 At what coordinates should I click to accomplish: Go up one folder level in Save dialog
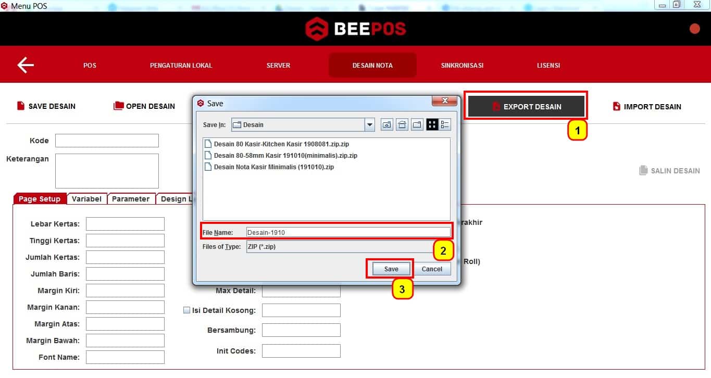click(386, 124)
